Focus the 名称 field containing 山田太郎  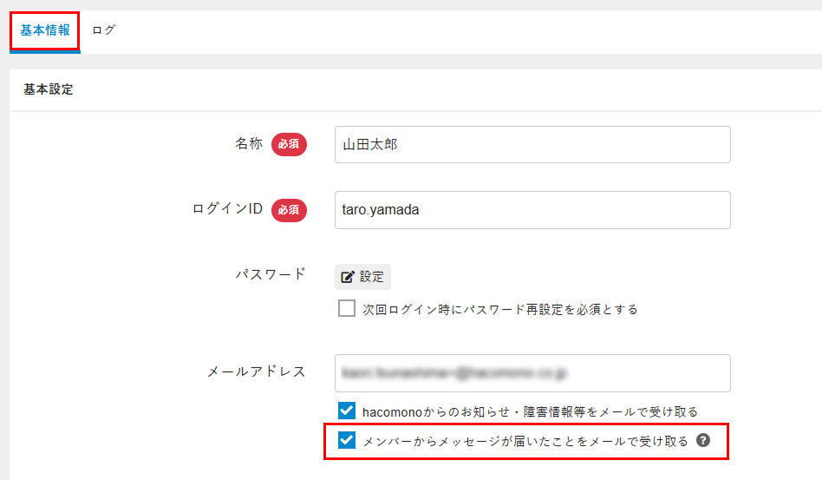(x=532, y=145)
